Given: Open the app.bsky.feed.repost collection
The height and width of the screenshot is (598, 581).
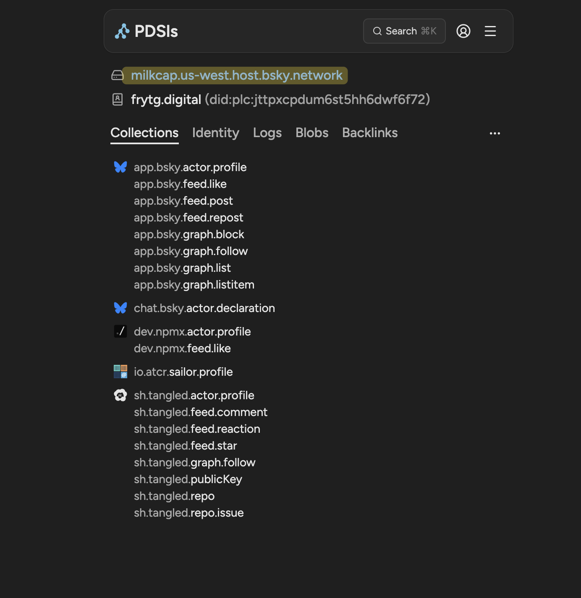Looking at the screenshot, I should pos(188,218).
